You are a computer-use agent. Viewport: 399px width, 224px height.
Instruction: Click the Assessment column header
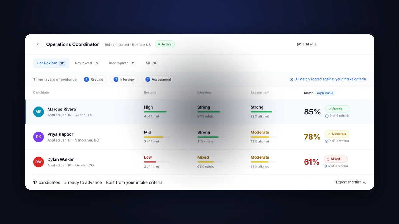coord(260,92)
